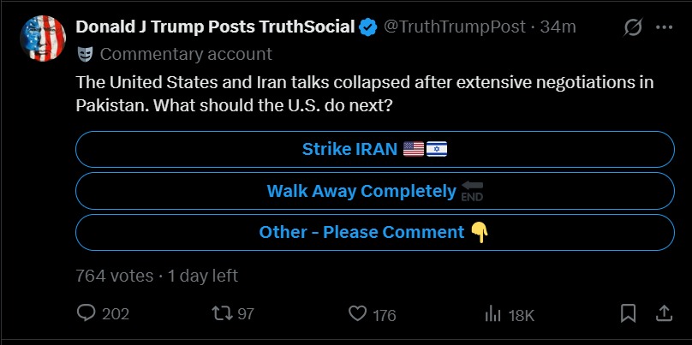The image size is (692, 345).
Task: Open the view analytics bar chart icon
Action: (494, 313)
